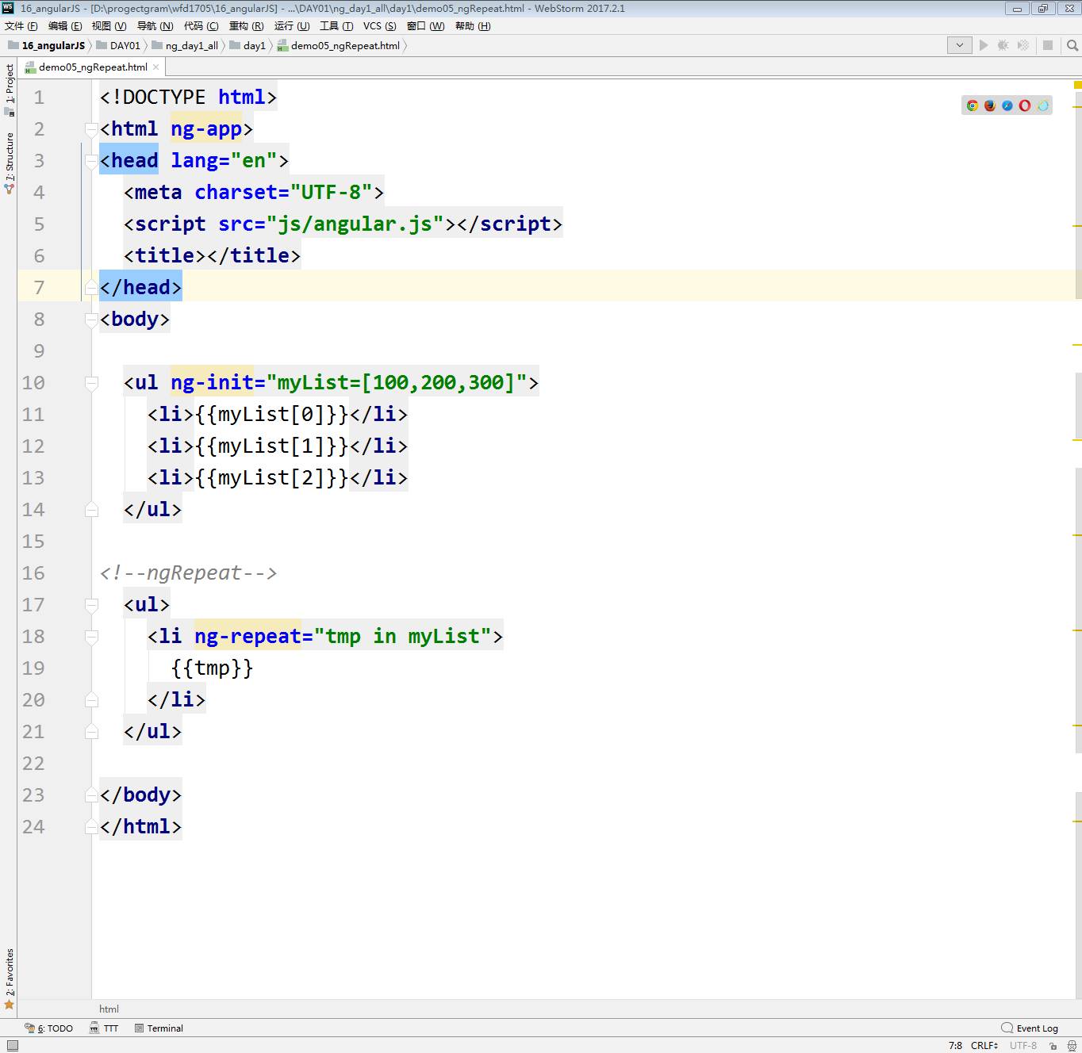Open the 窗口 (W) menu
Screen dimensions: 1082x1053
tap(426, 26)
